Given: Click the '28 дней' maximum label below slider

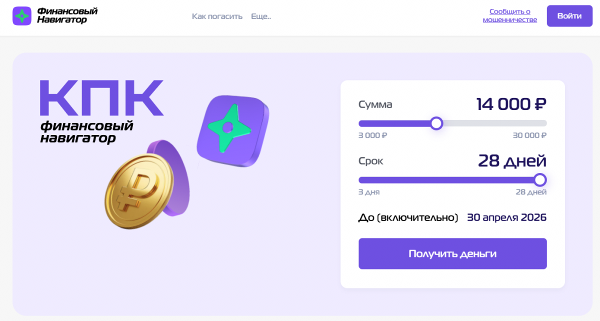Looking at the screenshot, I should coord(531,192).
